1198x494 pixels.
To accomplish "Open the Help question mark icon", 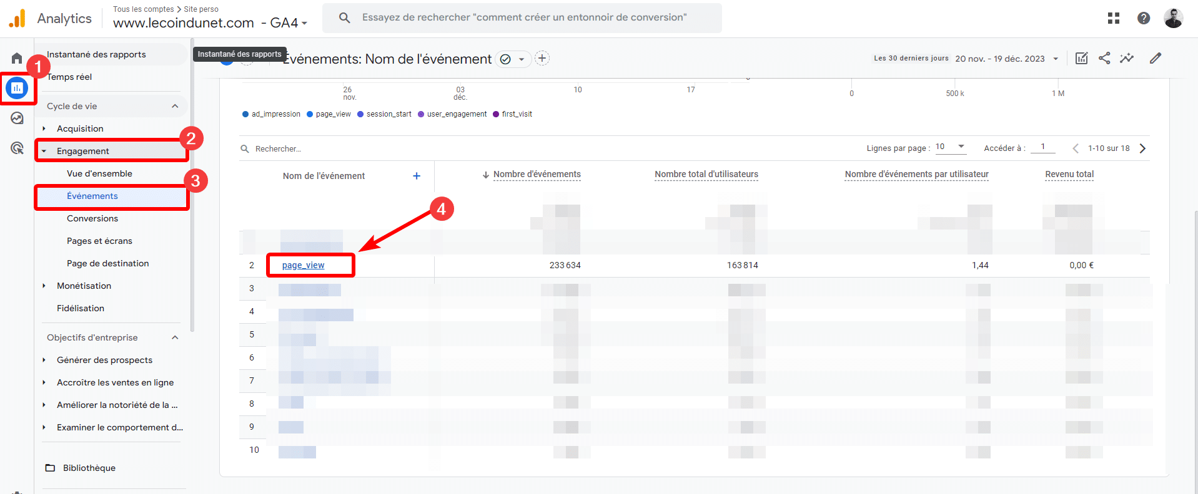I will (x=1143, y=18).
